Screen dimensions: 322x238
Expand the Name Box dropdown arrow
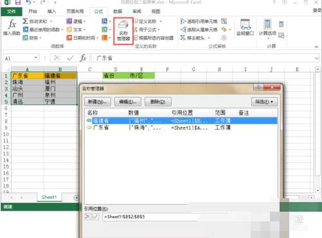tap(35, 58)
